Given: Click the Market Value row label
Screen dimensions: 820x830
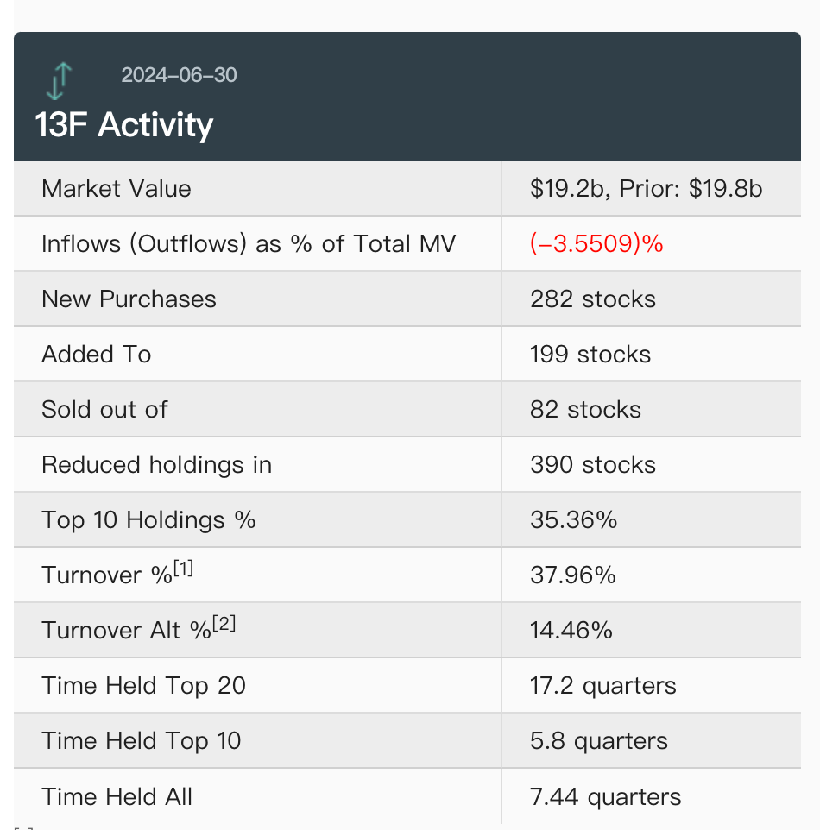Looking at the screenshot, I should point(117,189).
